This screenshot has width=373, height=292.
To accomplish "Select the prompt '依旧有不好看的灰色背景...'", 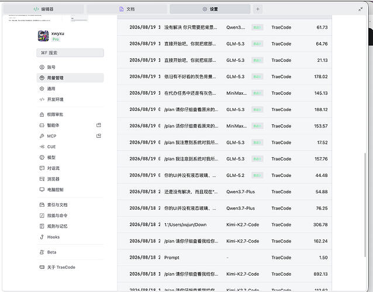I will [x=190, y=77].
